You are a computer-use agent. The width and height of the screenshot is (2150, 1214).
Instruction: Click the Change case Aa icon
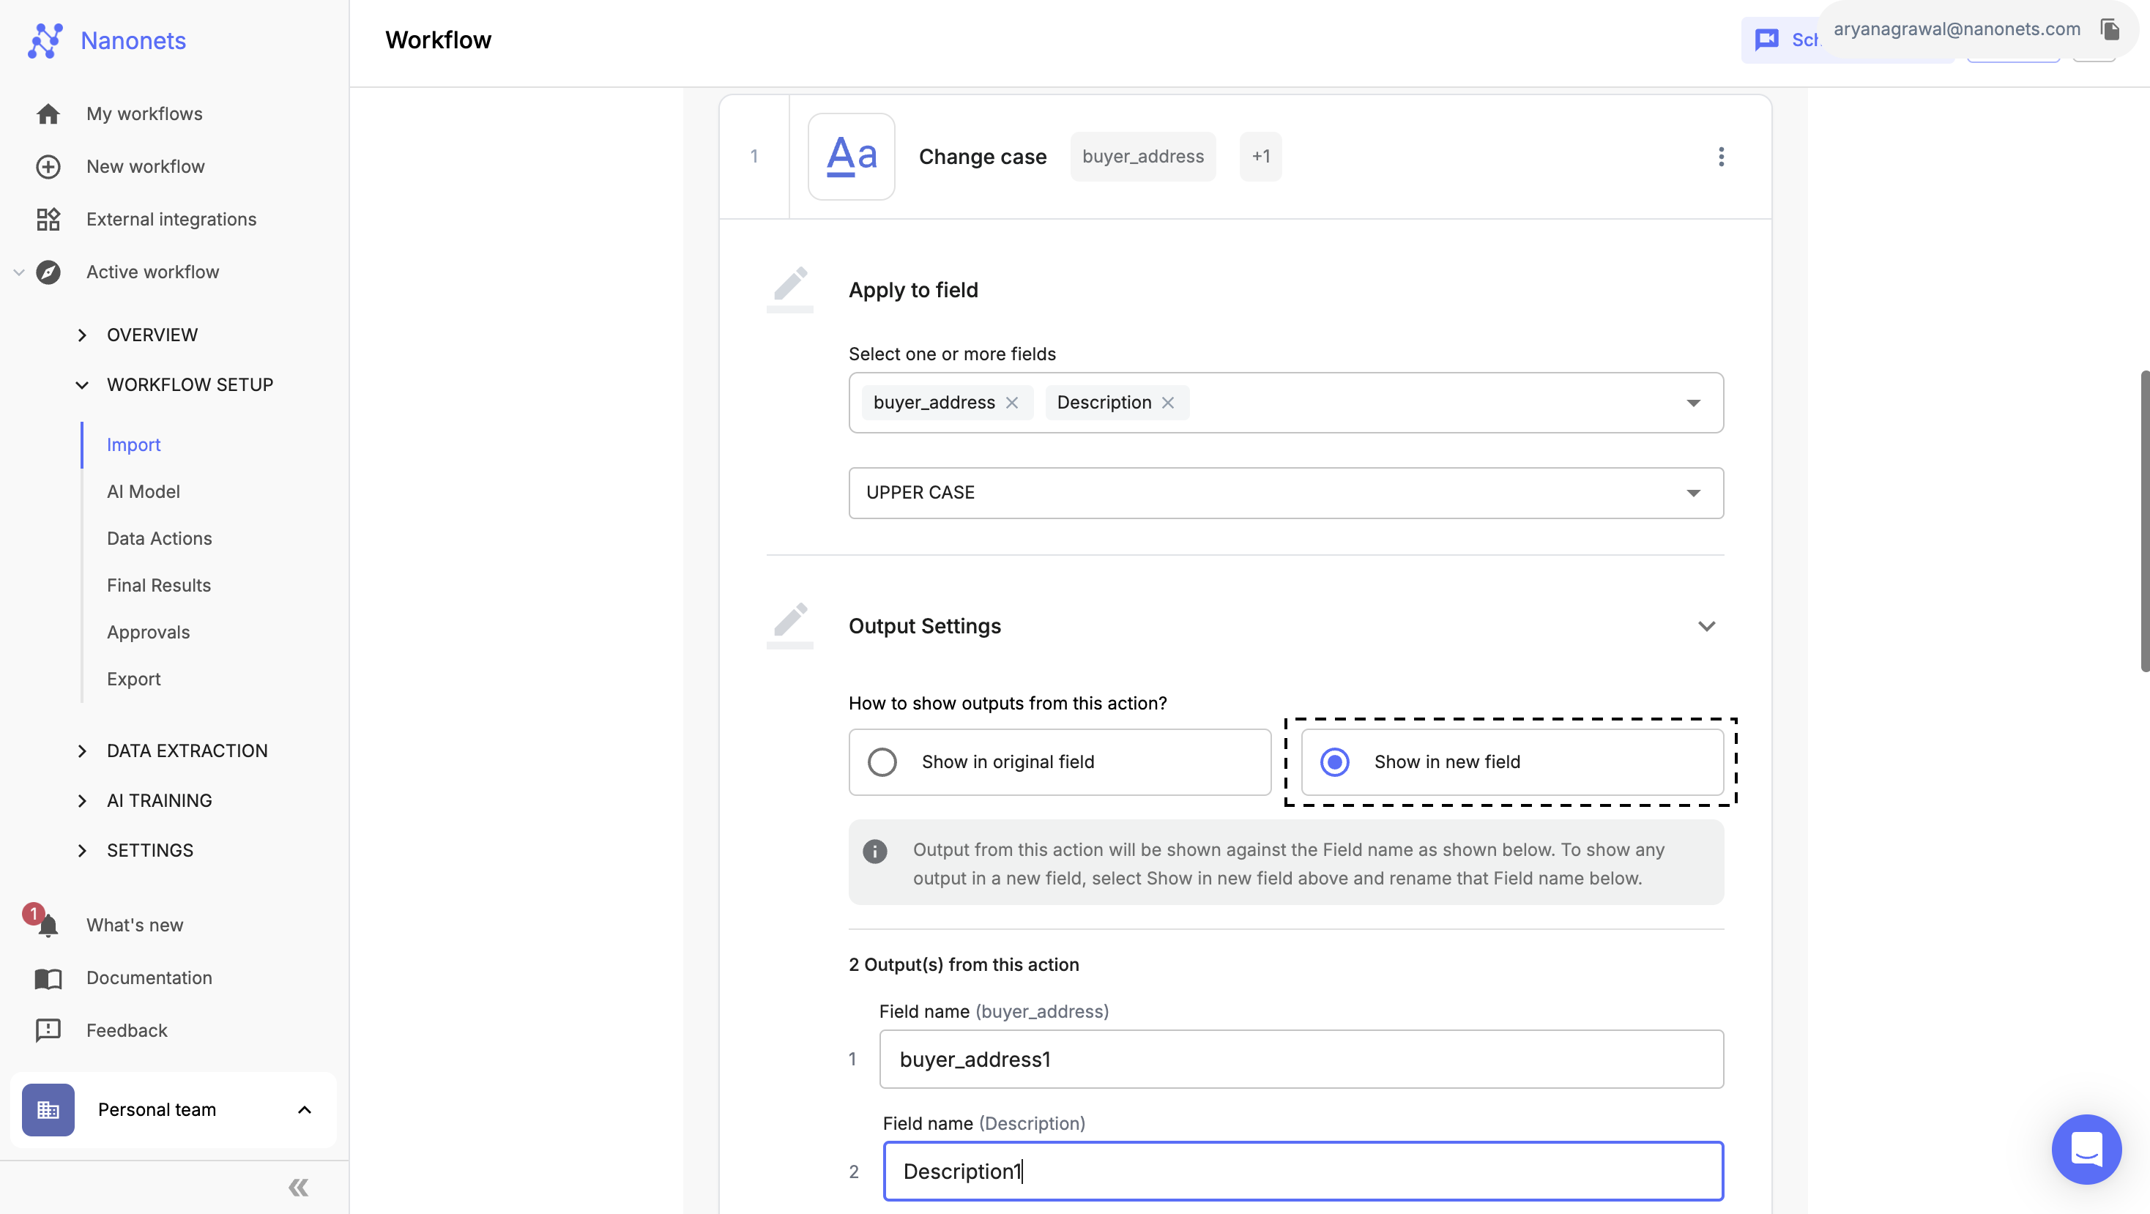852,157
